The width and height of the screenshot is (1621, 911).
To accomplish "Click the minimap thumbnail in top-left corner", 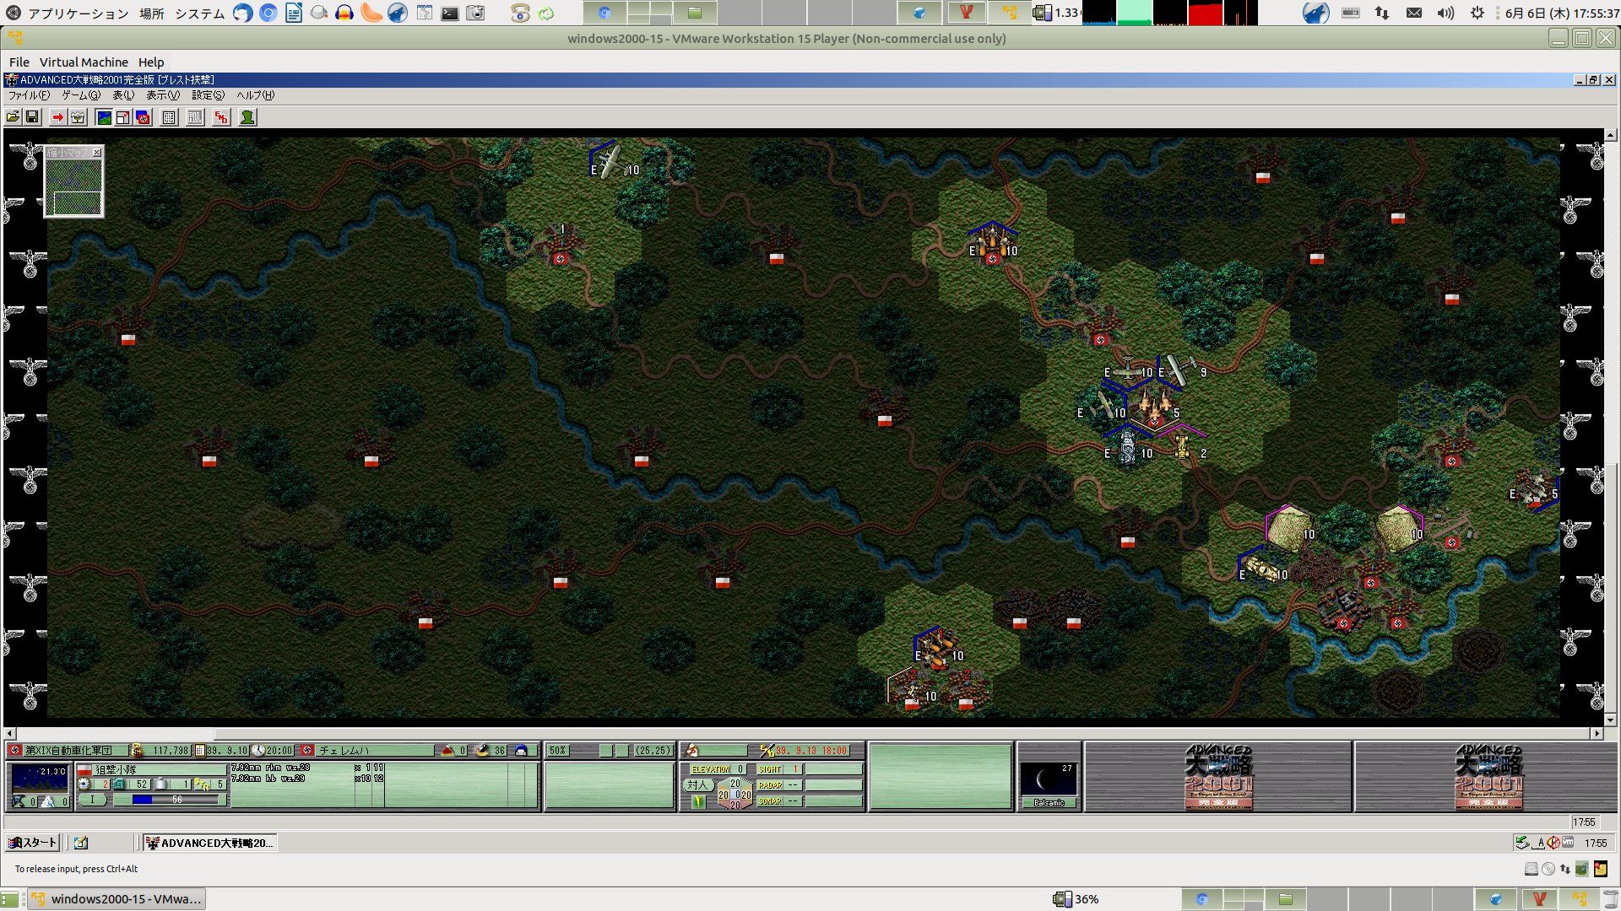I will pos(73,186).
